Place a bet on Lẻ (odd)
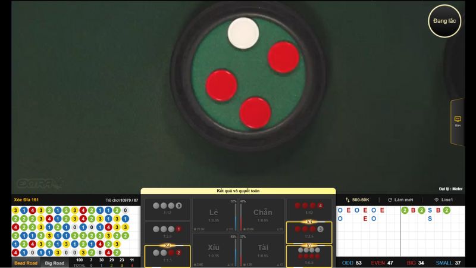This screenshot has width=476, height=268. (x=214, y=215)
